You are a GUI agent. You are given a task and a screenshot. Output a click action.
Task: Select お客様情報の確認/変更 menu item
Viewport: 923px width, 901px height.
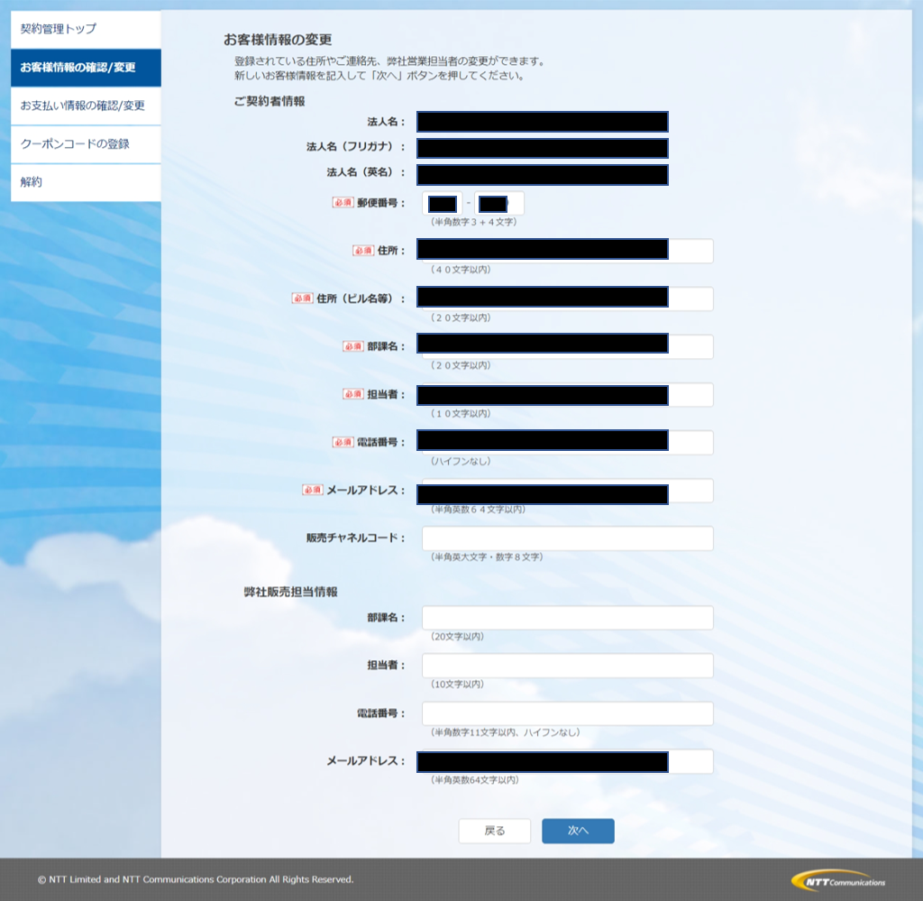coord(86,68)
